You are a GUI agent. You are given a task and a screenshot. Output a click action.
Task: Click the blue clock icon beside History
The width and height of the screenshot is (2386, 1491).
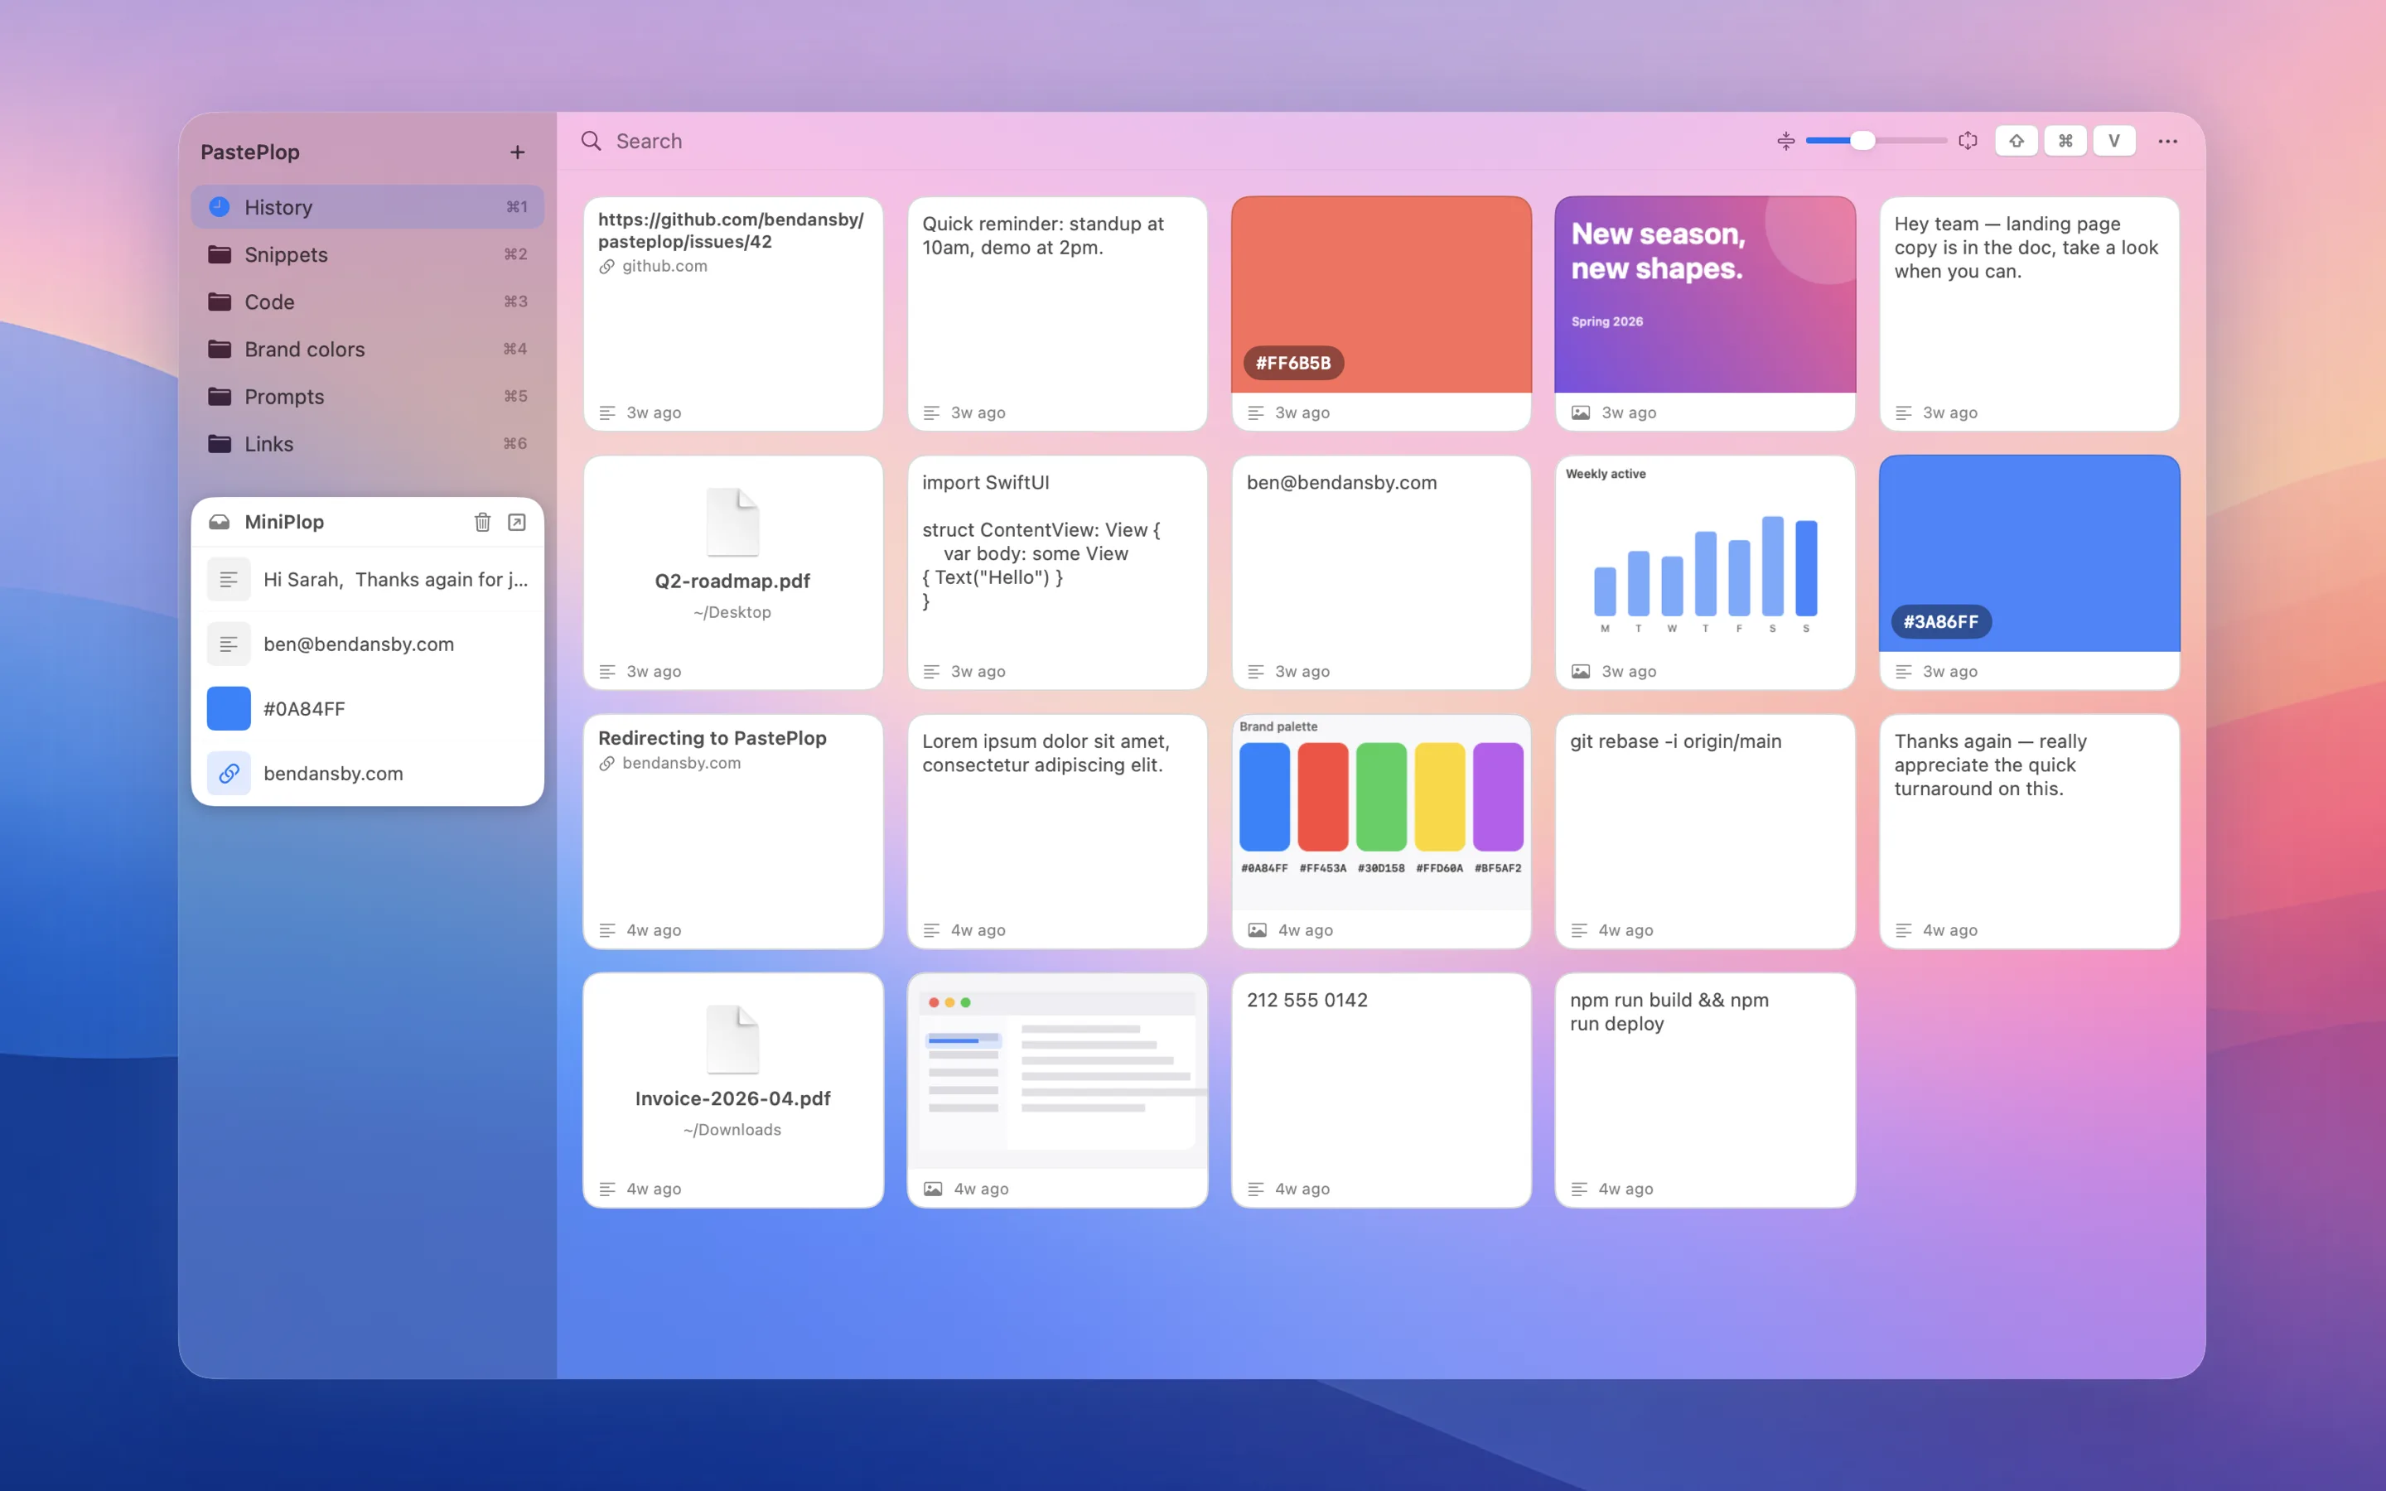point(219,207)
